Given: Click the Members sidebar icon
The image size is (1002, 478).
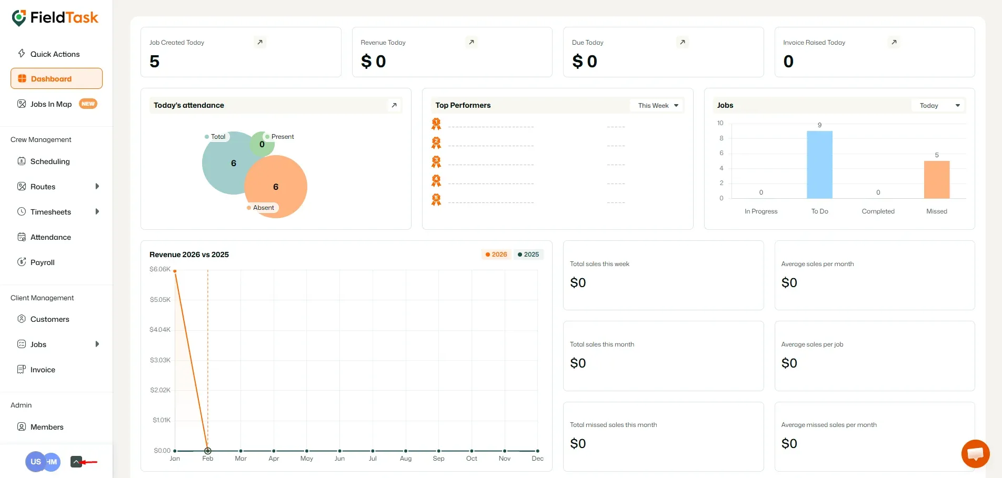Looking at the screenshot, I should tap(22, 426).
